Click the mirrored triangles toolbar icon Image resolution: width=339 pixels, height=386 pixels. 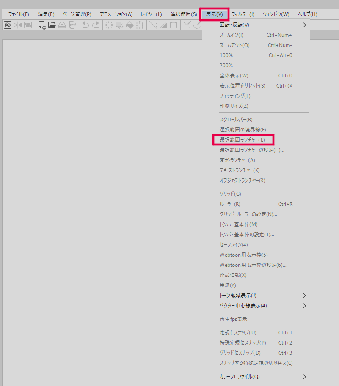18,25
